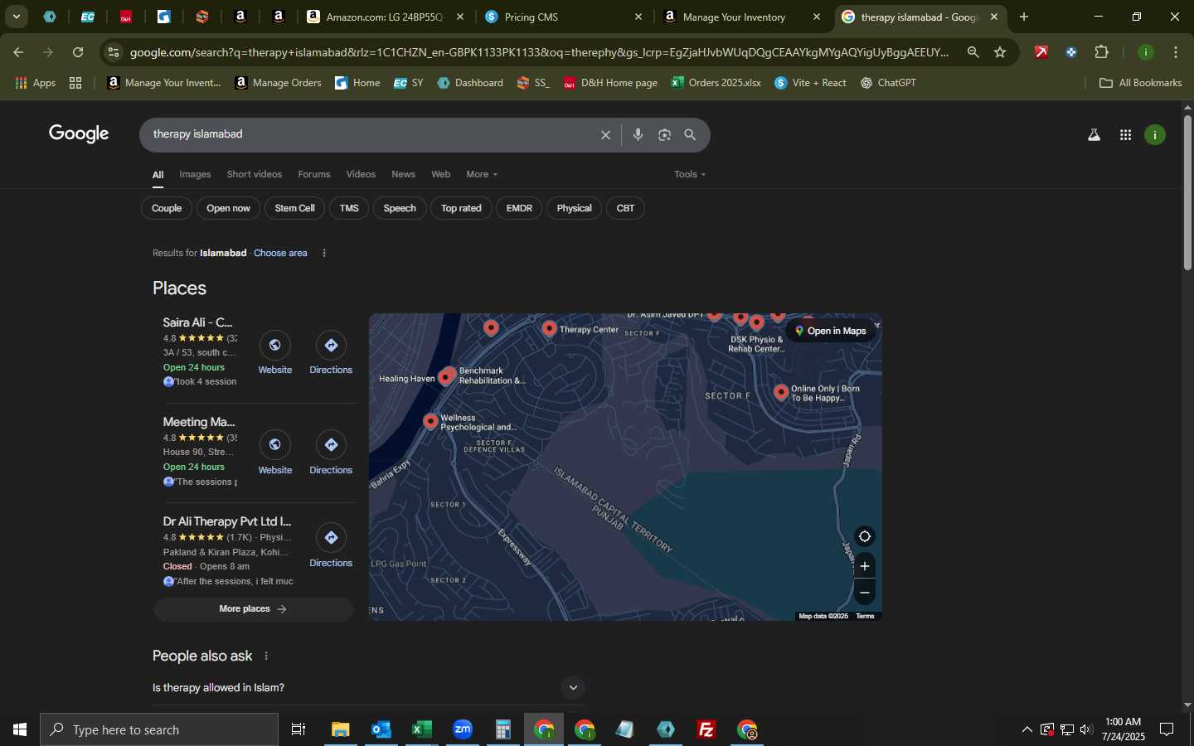Image resolution: width=1194 pixels, height=746 pixels.
Task: Open more options for Results for Islamabad
Action: (324, 253)
